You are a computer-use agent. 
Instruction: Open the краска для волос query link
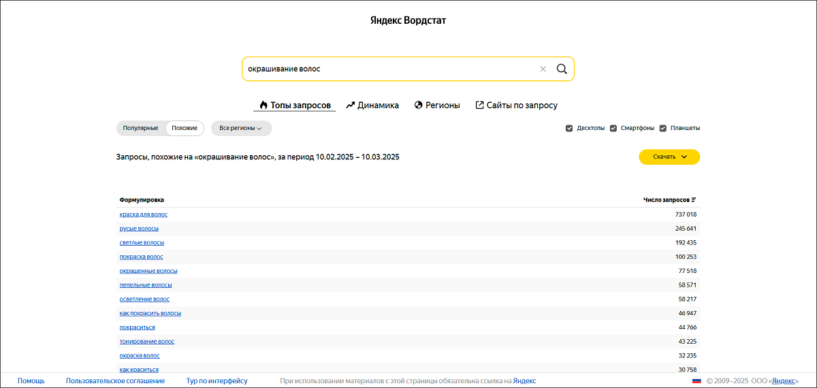[144, 214]
